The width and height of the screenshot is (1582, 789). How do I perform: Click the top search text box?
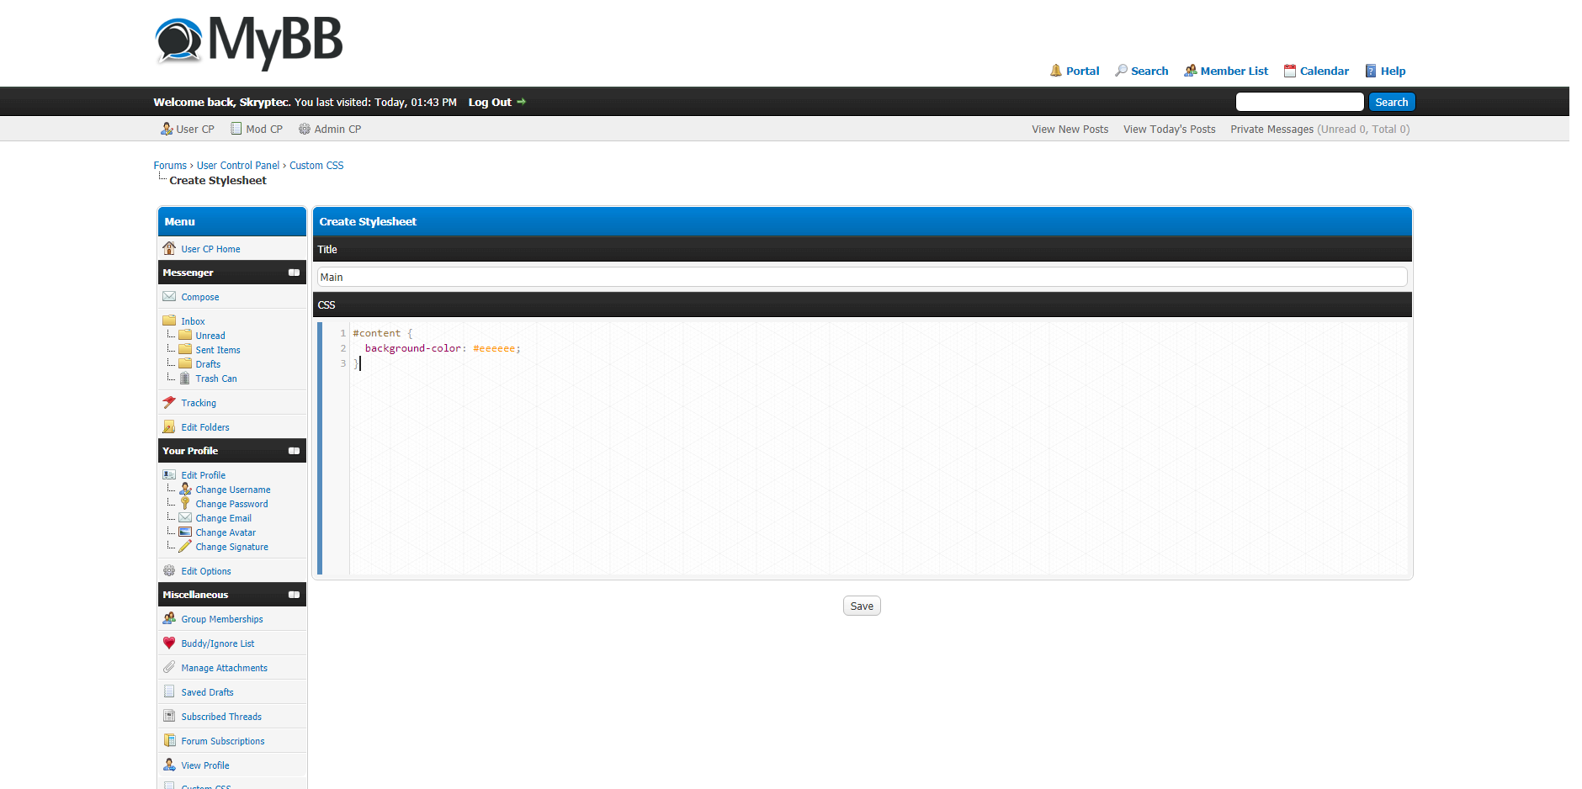click(x=1298, y=102)
